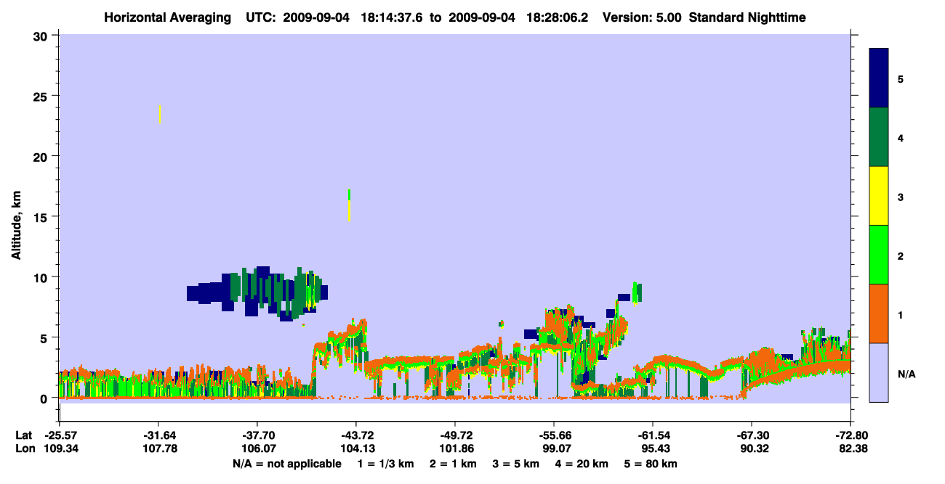Click the altitude tick label 20
This screenshot has width=945, height=484.
[x=42, y=156]
